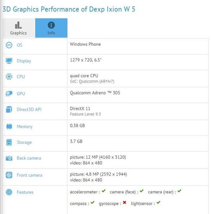Click the Front camera lens icon
The height and width of the screenshot is (214, 211).
click(x=9, y=175)
